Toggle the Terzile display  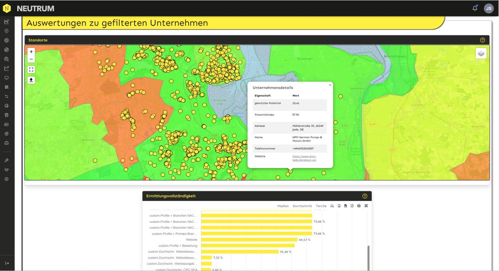point(321,206)
